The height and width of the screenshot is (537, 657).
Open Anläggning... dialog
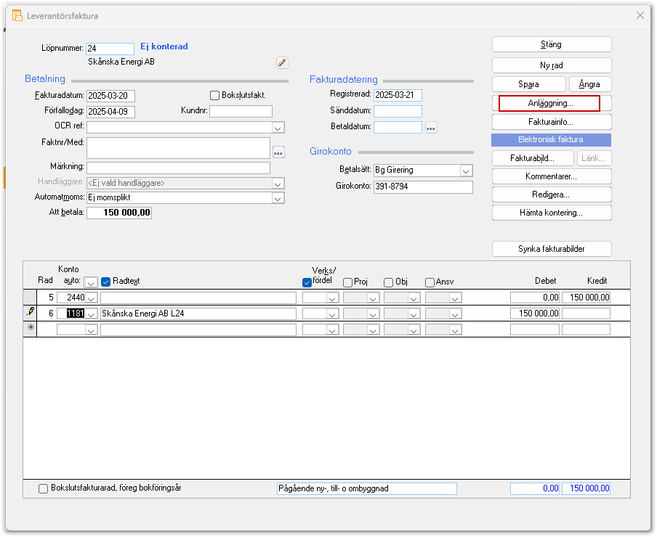coord(552,103)
